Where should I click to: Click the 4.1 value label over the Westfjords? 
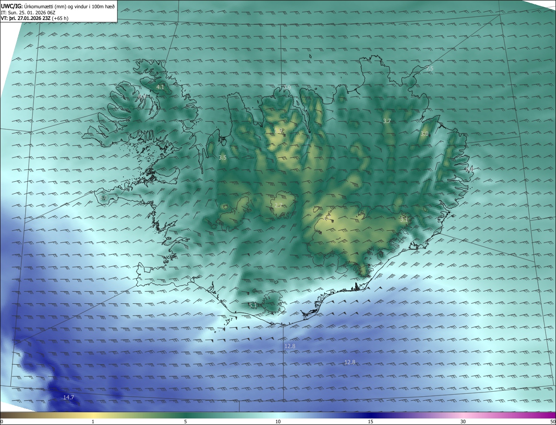(160, 87)
